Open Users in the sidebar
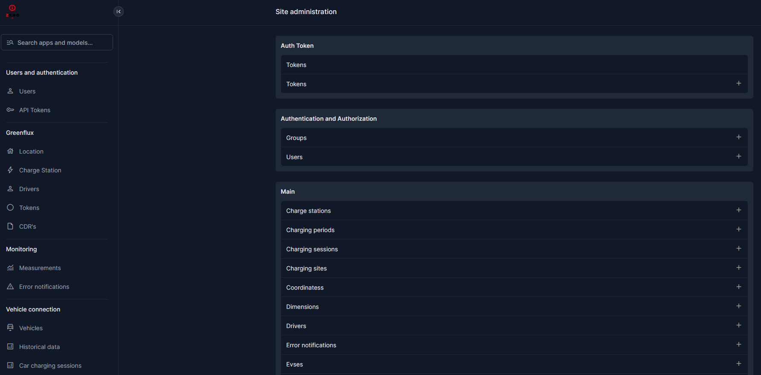 (x=27, y=91)
